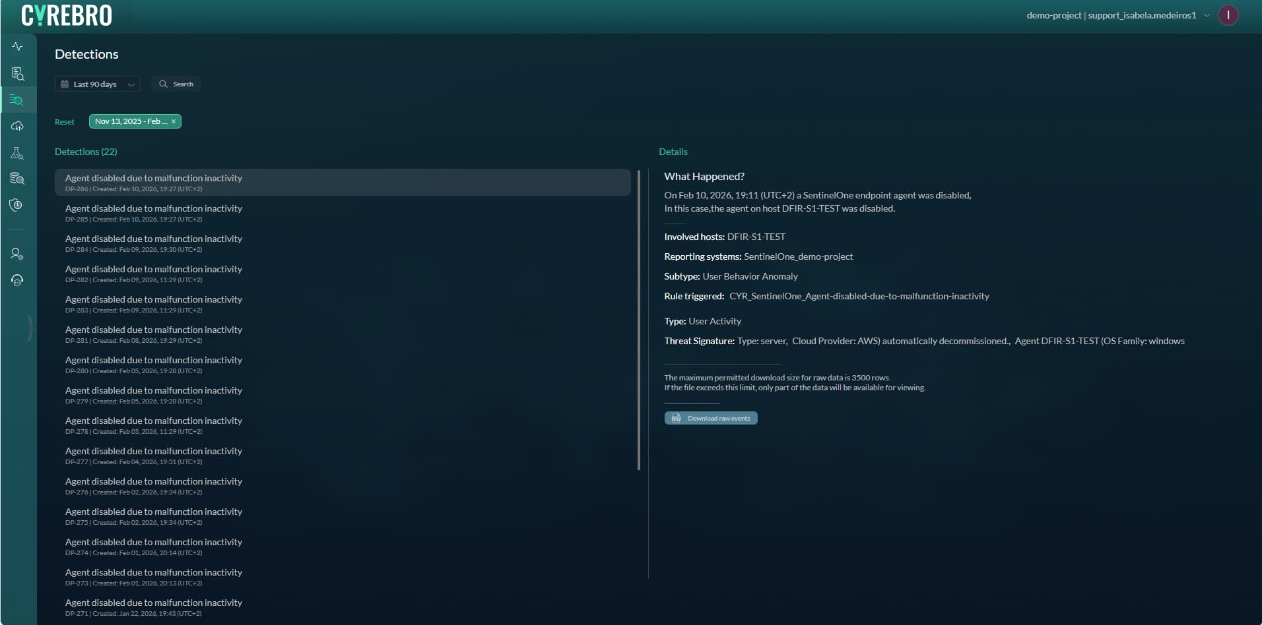The width and height of the screenshot is (1262, 625).
Task: Select detection DP-274
Action: click(x=343, y=547)
